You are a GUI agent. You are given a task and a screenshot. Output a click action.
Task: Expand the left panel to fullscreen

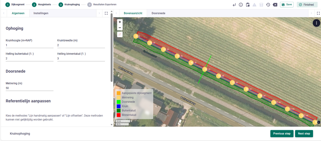106,13
